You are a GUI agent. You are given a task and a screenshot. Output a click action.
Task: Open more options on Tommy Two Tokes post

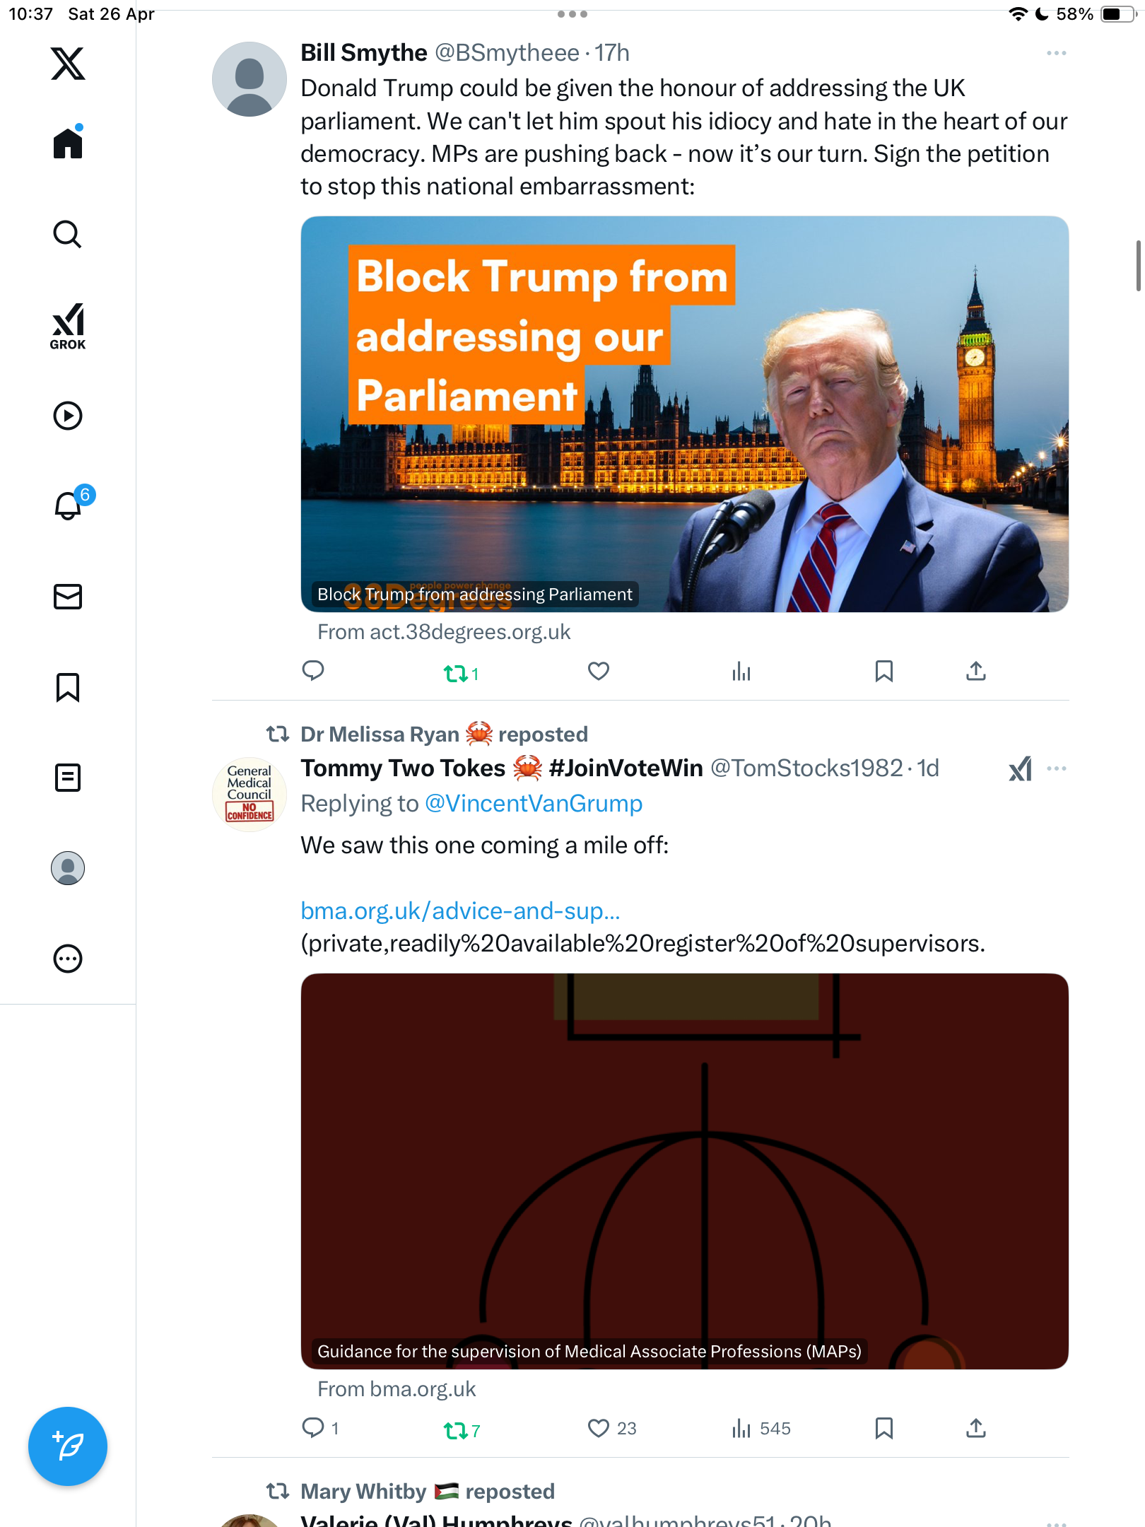tap(1056, 768)
